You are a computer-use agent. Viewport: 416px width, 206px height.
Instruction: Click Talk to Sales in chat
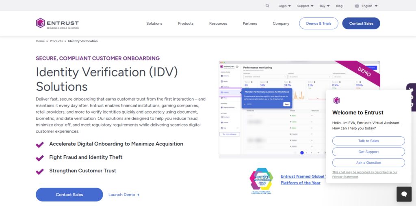pos(368,141)
